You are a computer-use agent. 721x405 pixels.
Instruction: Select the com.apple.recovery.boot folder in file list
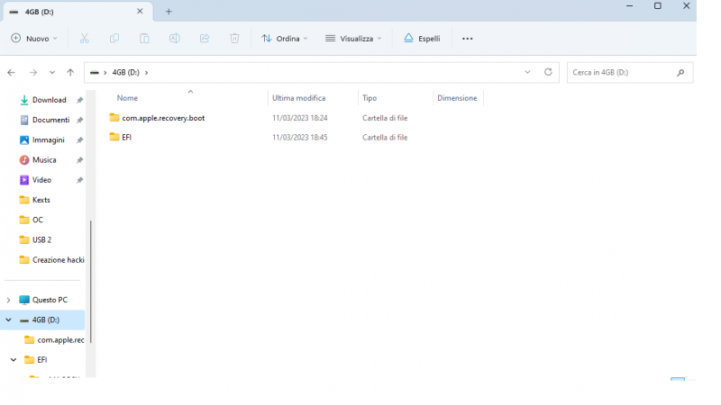(x=162, y=118)
